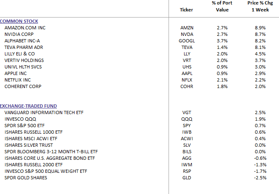
Task: Click the EXCHANGE-TRADED FUND section heading
Action: (x=28, y=106)
